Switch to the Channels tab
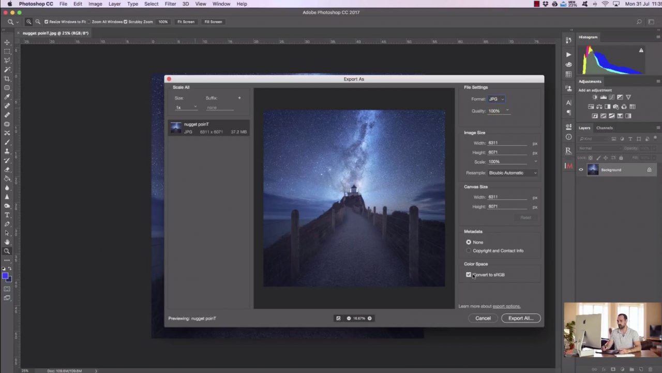This screenshot has width=662, height=373. 604,128
